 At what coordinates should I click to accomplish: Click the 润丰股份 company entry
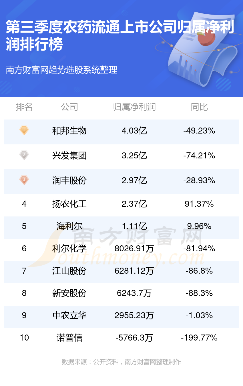[69, 180]
